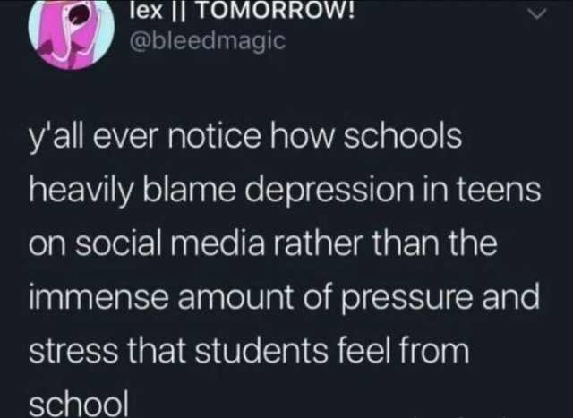This screenshot has width=573, height=418.
Task: Click the last word 'school' of tweet
Action: pyautogui.click(x=79, y=404)
